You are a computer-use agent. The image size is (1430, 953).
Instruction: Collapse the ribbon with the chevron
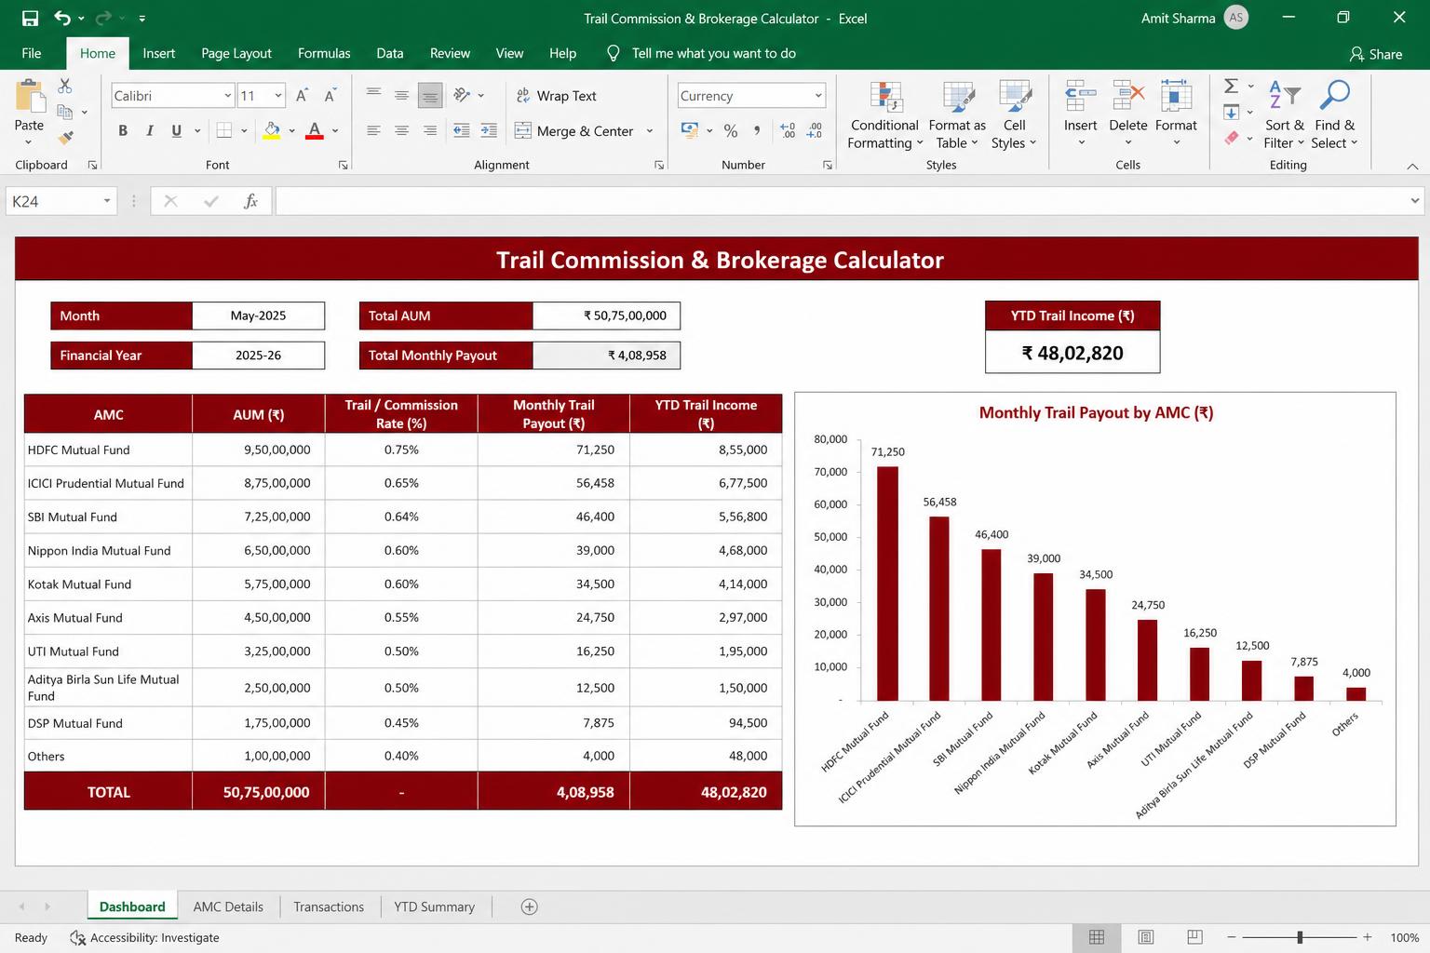[x=1412, y=166]
